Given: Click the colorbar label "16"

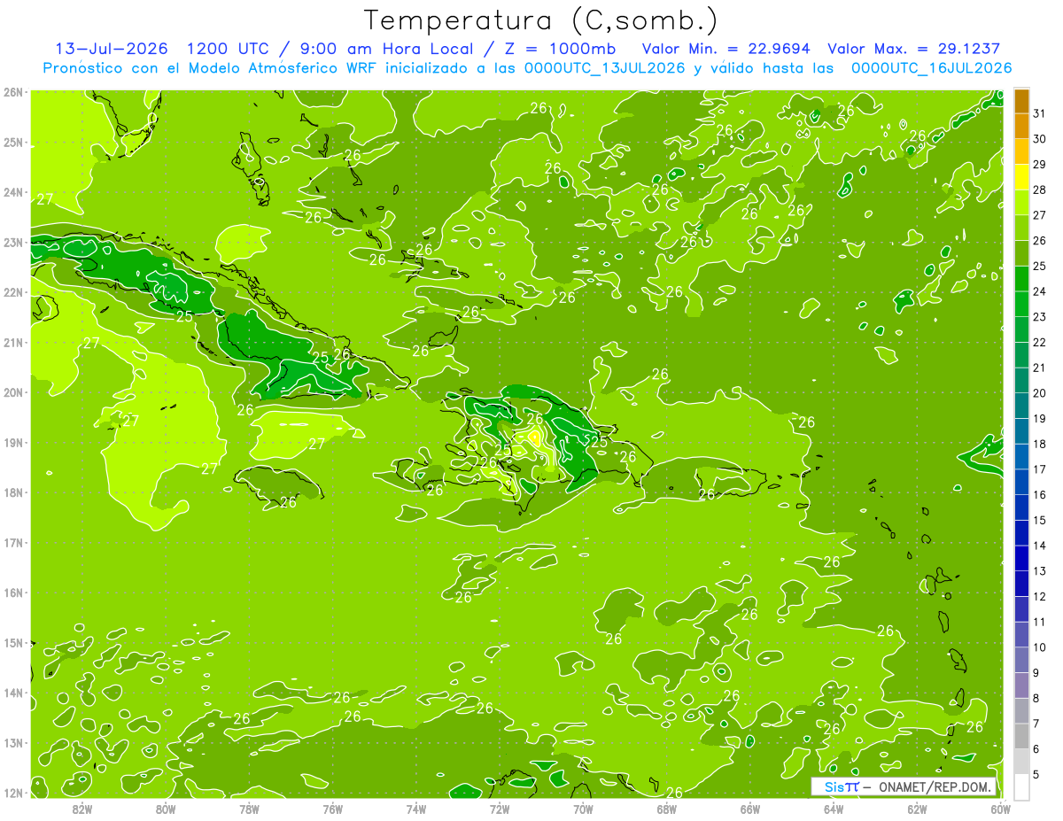Looking at the screenshot, I should coord(1039,494).
